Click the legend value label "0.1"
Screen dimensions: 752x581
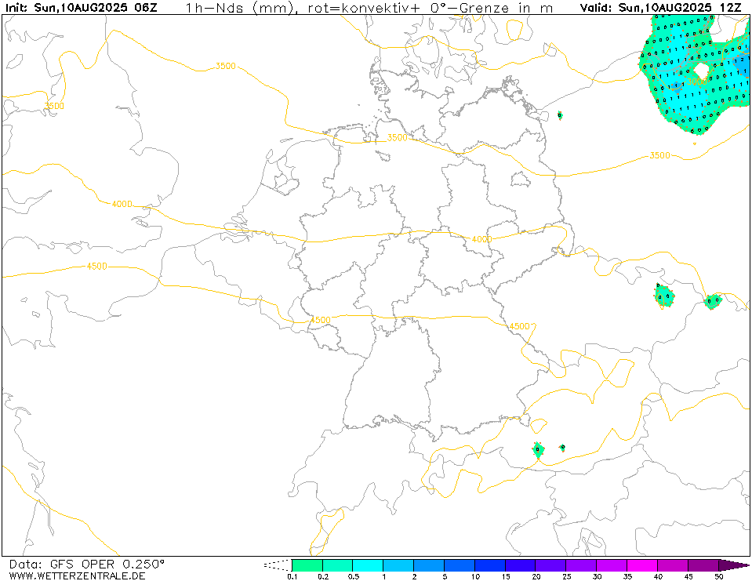pos(292,576)
